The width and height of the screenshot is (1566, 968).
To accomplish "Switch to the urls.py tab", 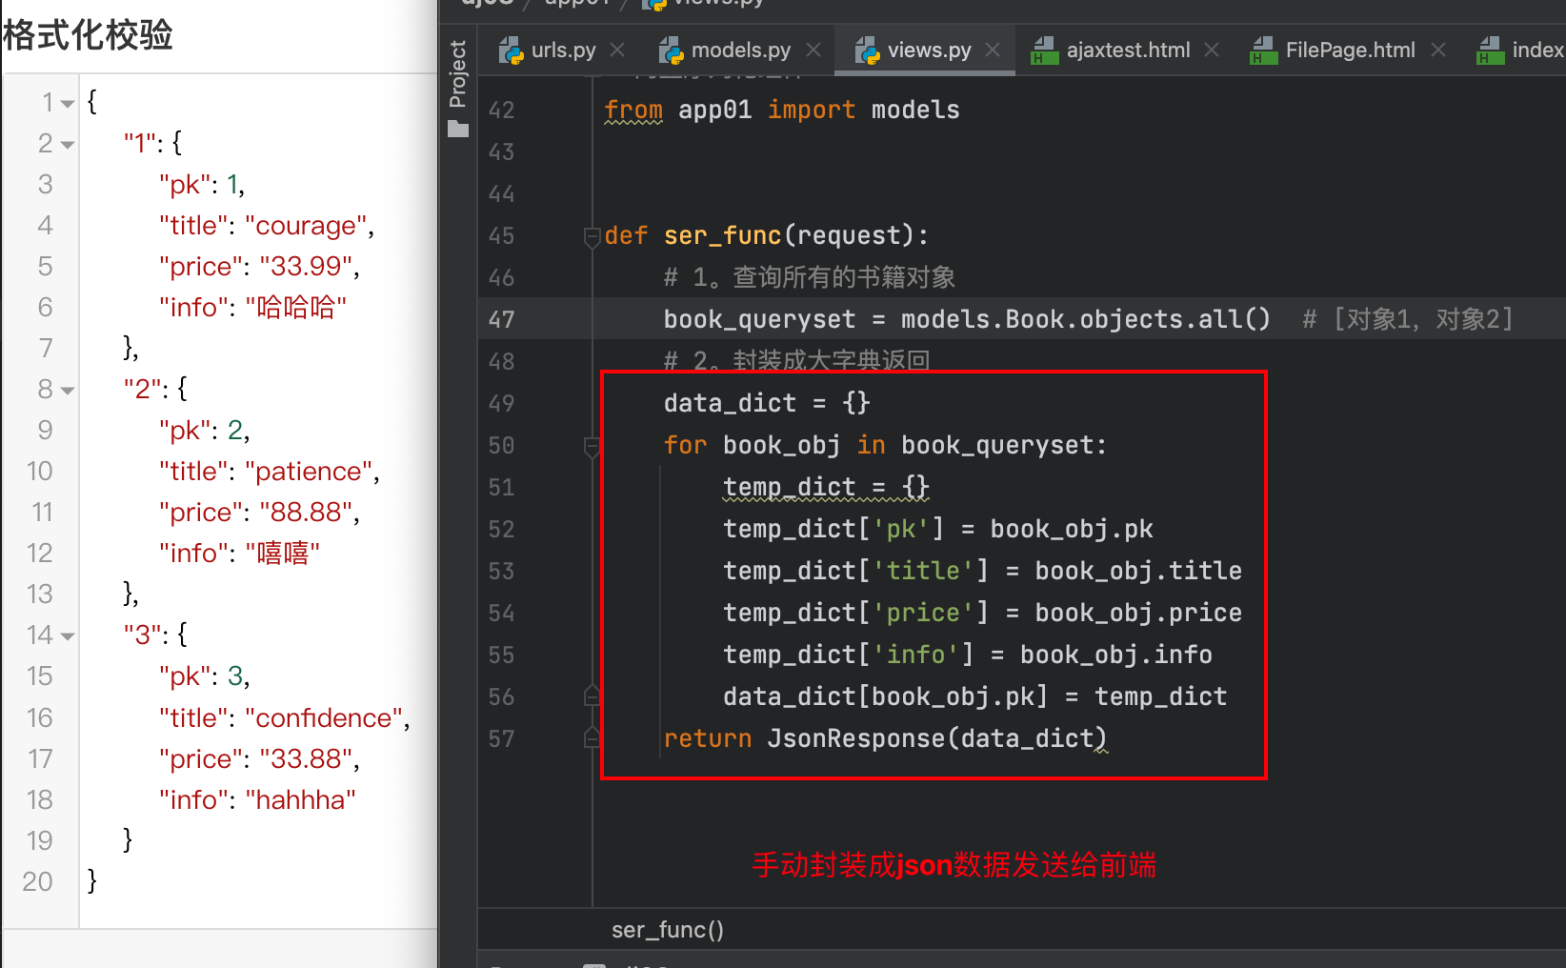I will coord(563,50).
